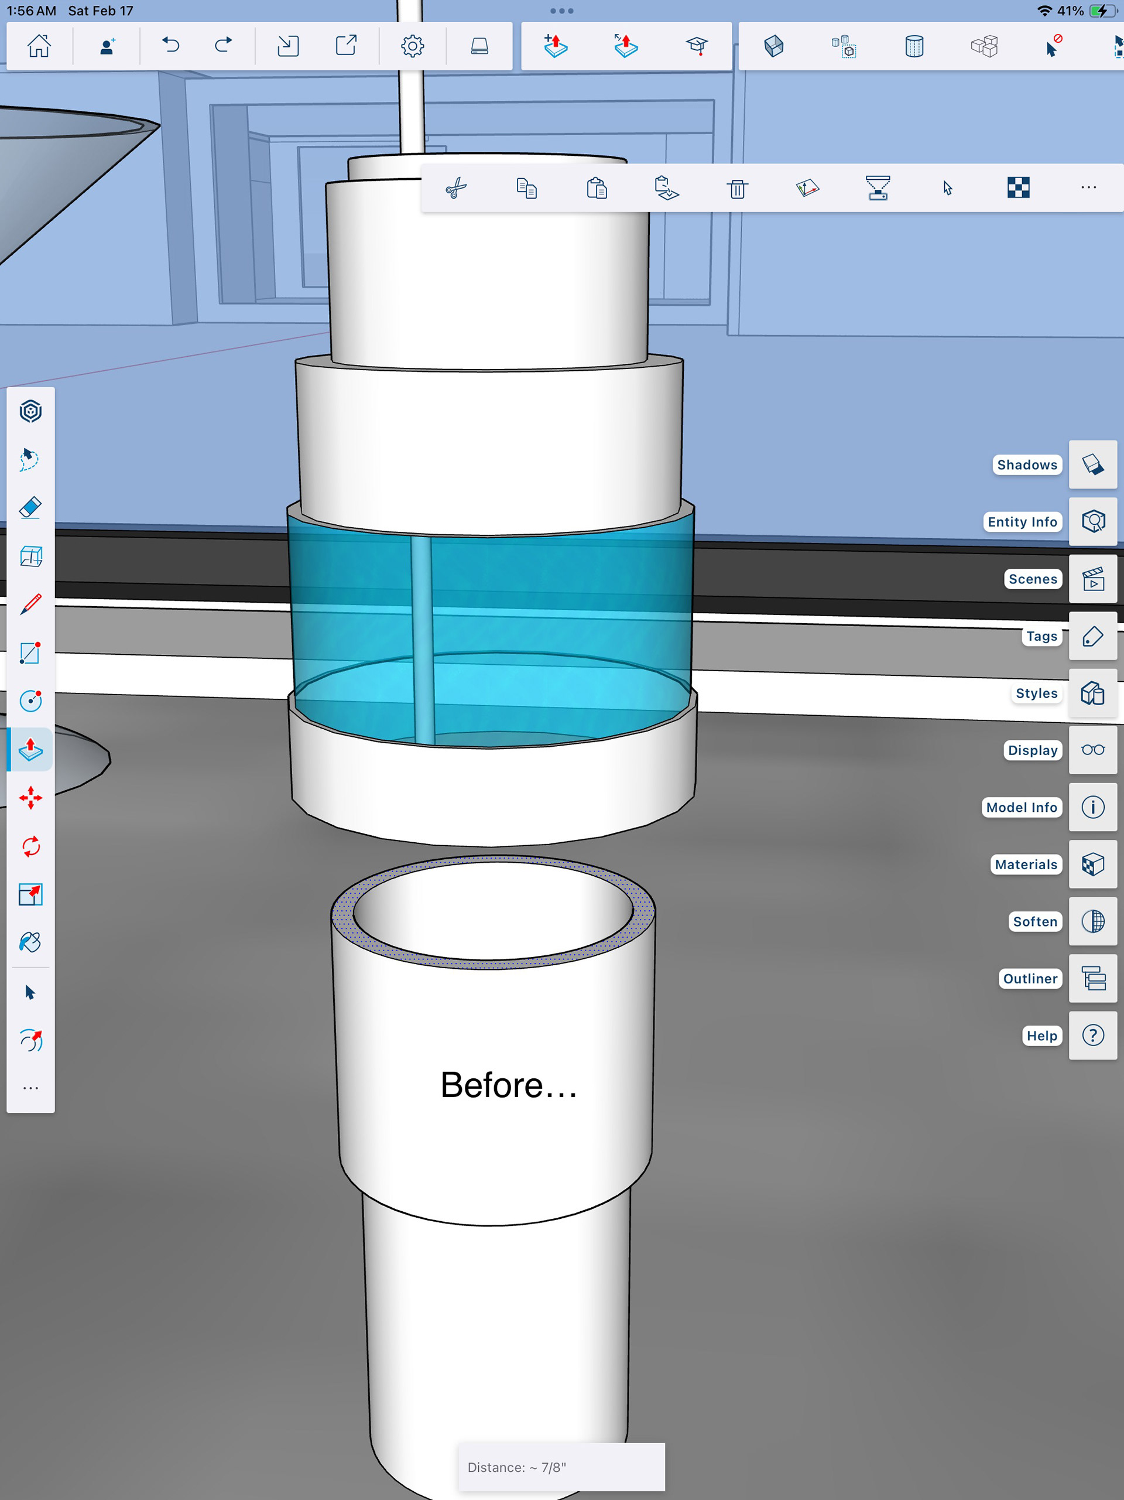Open app settings gear
The height and width of the screenshot is (1500, 1124).
pos(412,46)
